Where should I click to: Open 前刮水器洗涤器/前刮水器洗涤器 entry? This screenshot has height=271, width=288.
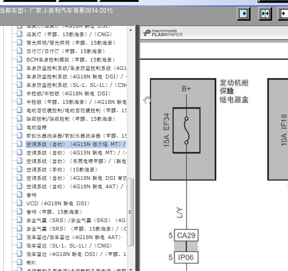pos(76,136)
